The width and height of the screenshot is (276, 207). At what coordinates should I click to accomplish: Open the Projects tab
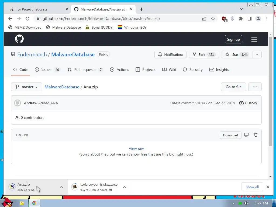point(145,70)
